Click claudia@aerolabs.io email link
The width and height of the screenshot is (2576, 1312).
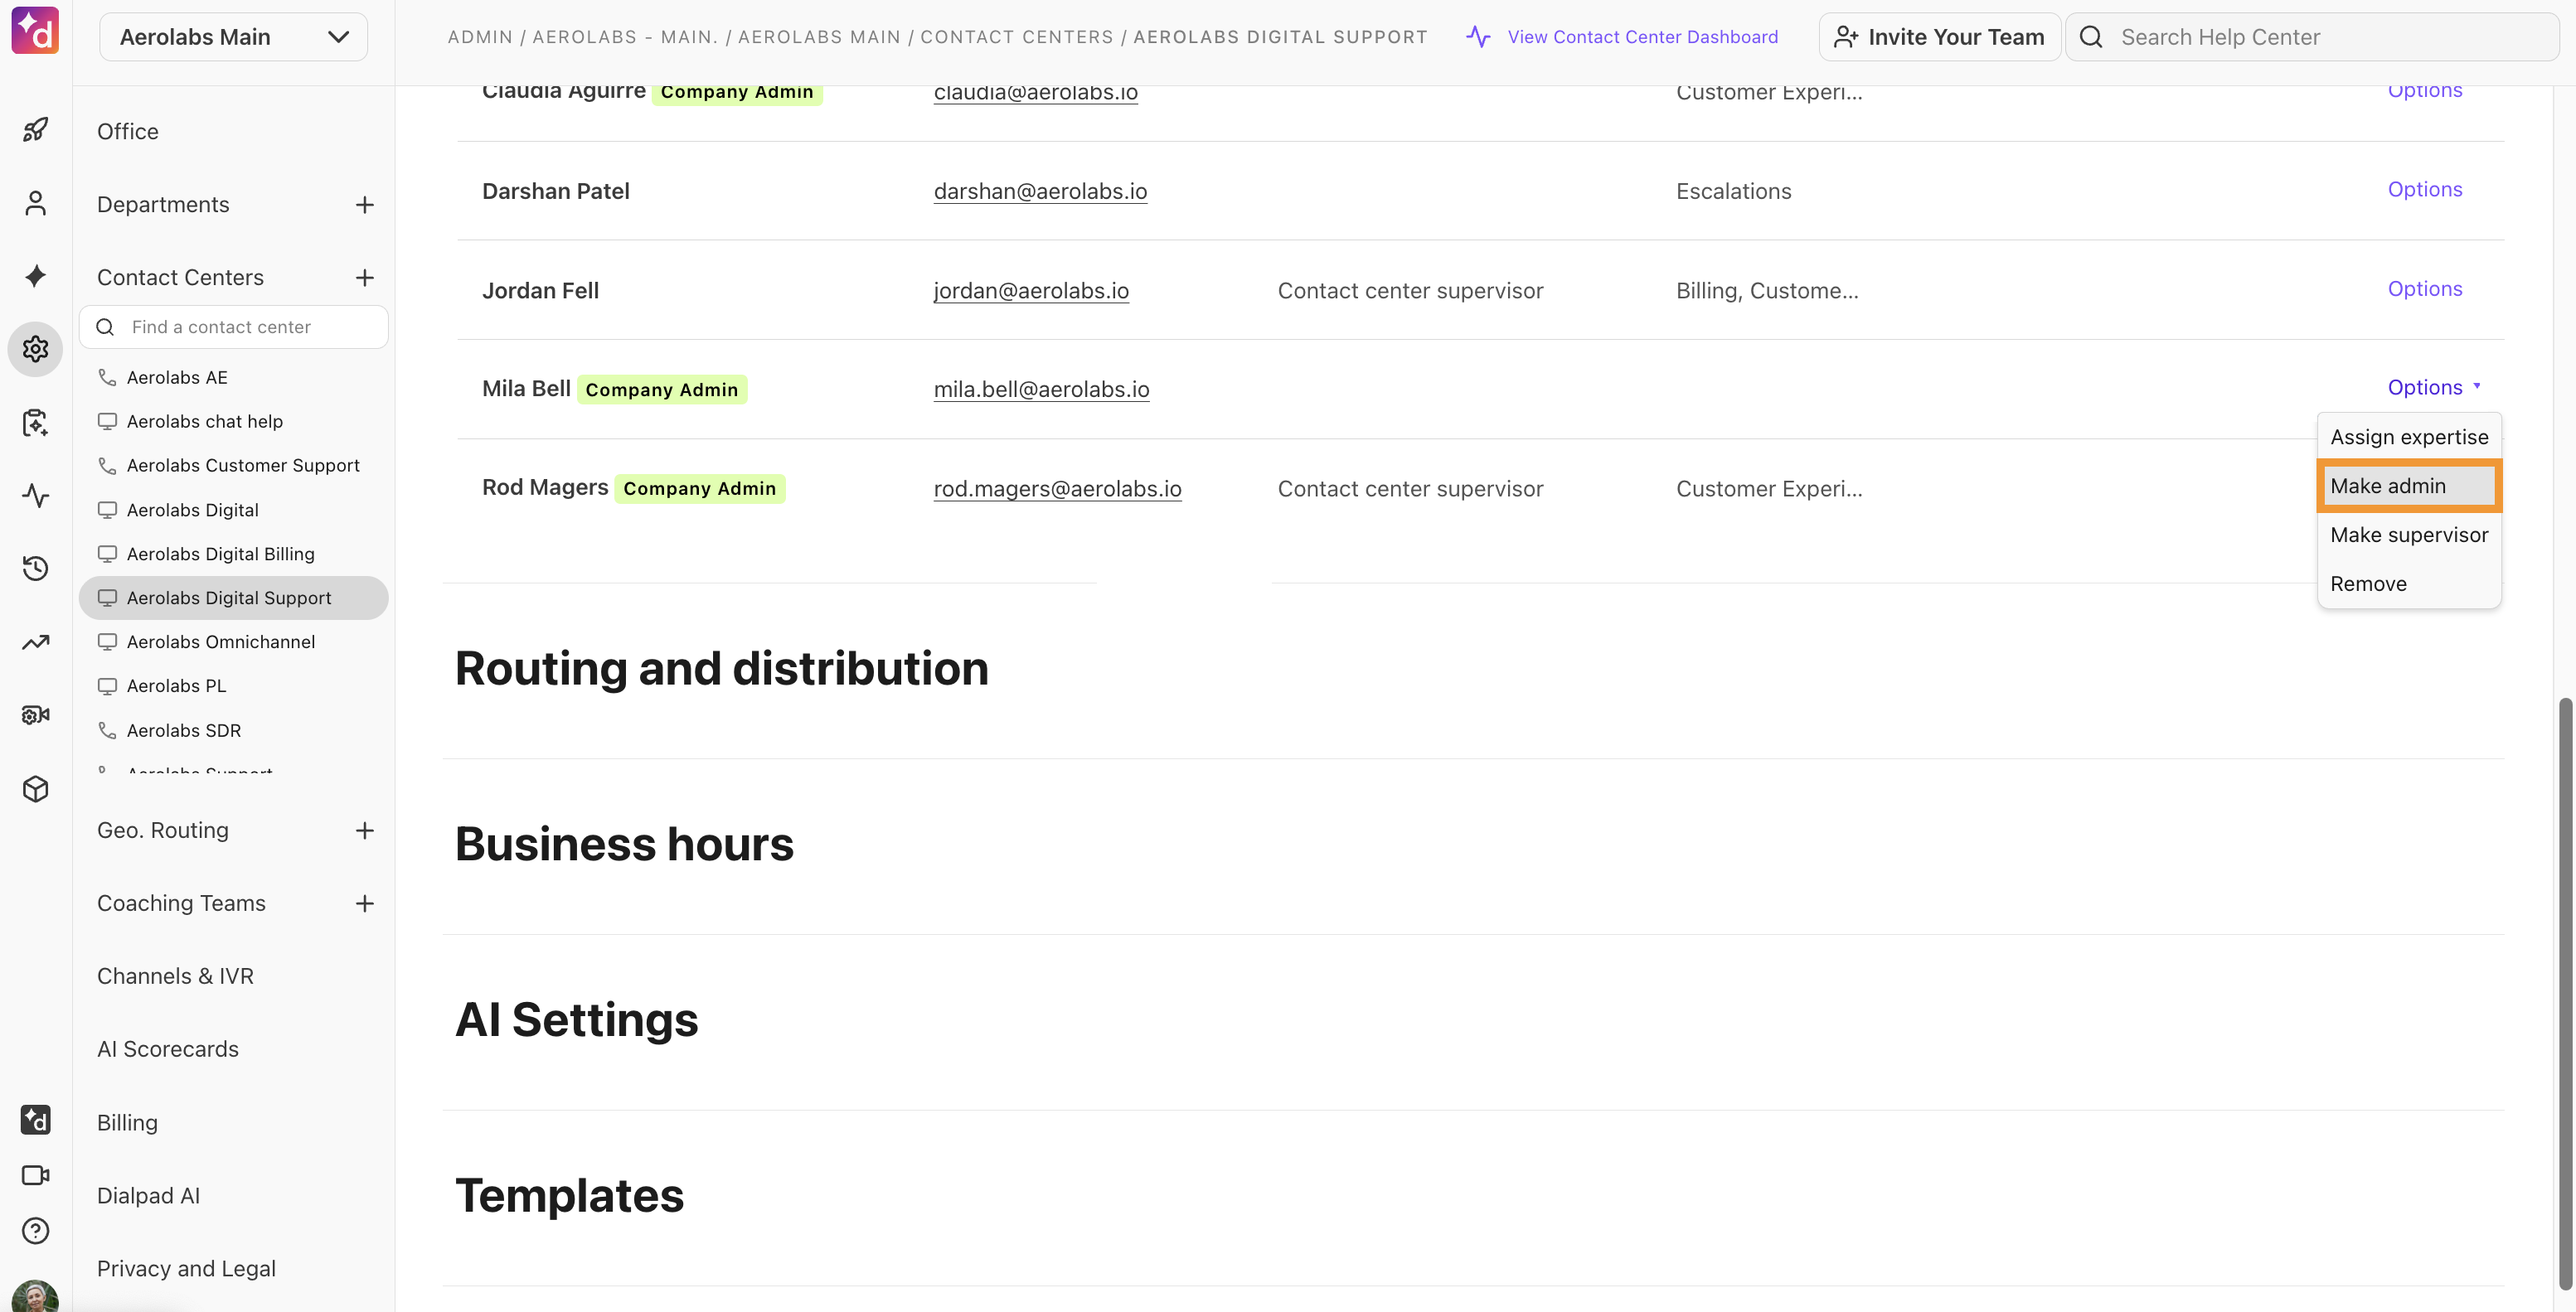point(1035,93)
